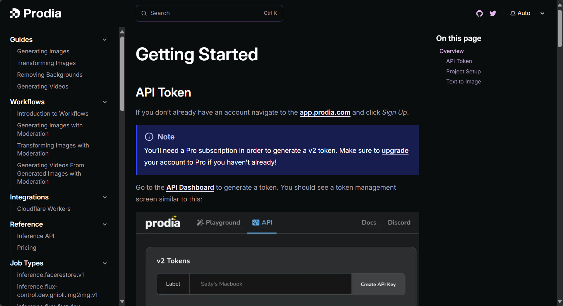Viewport: 563px width, 306px height.
Task: Open inference.facerestore.v1 job type
Action: (x=51, y=275)
